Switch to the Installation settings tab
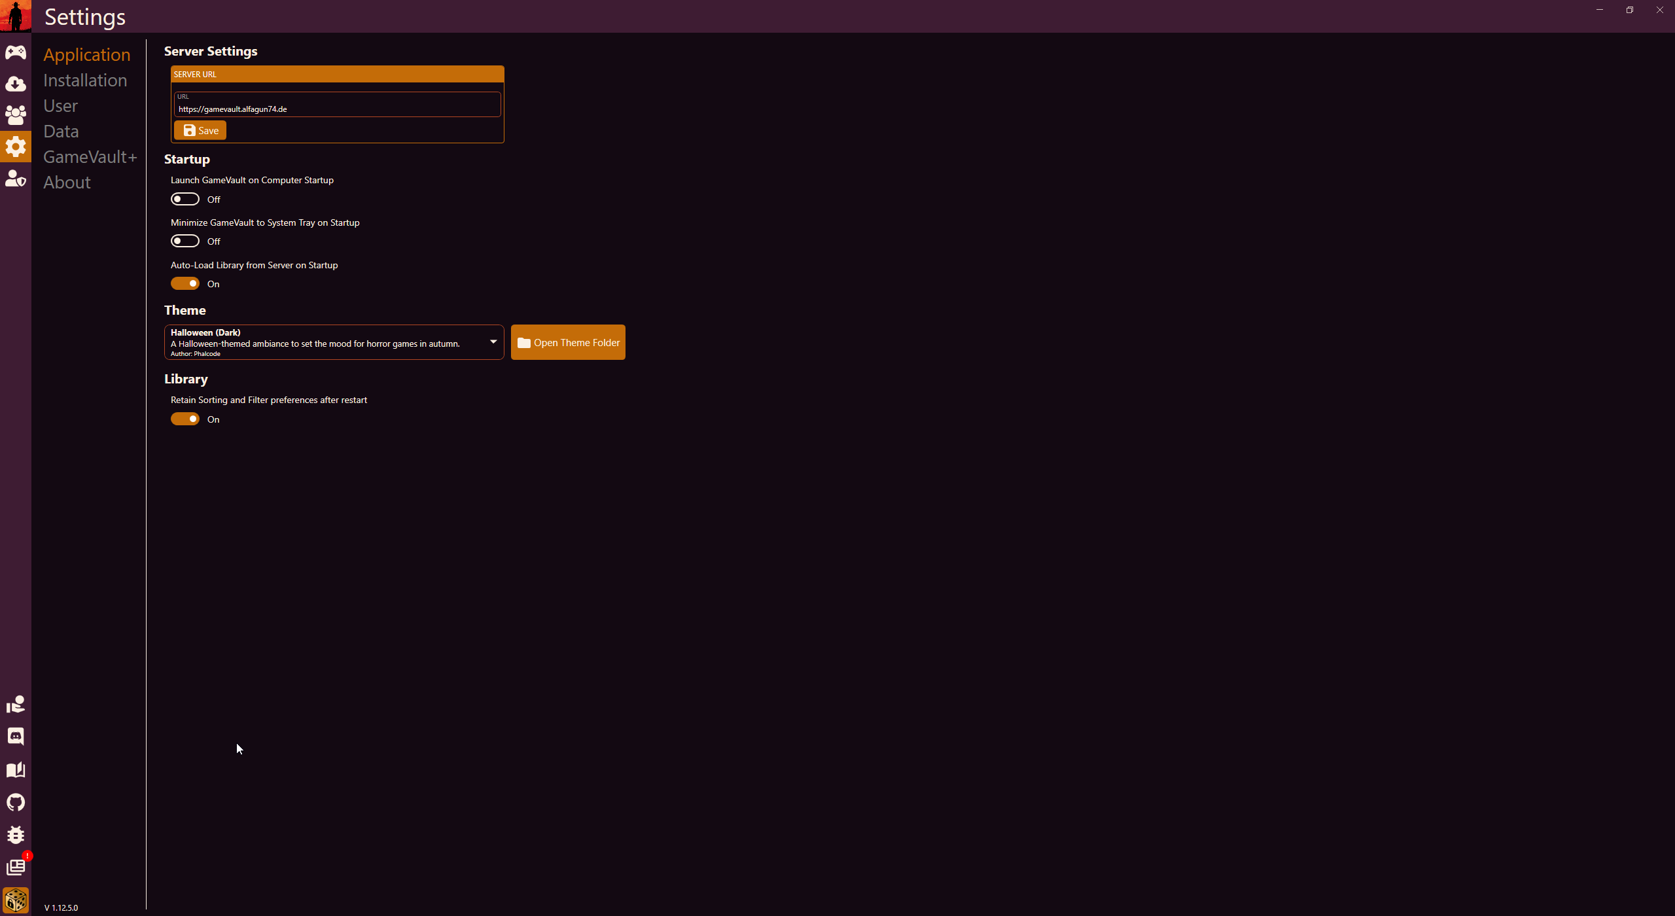 (85, 80)
